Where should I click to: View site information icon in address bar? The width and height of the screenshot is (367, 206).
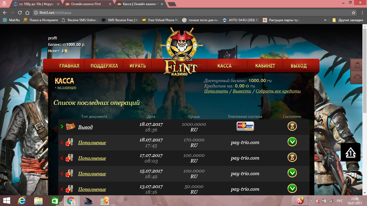36,13
